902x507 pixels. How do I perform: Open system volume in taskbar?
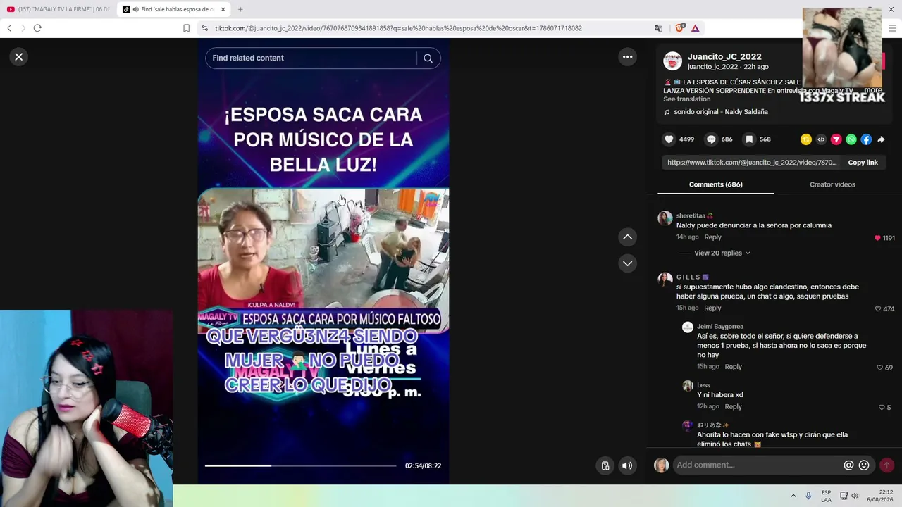[x=855, y=496]
